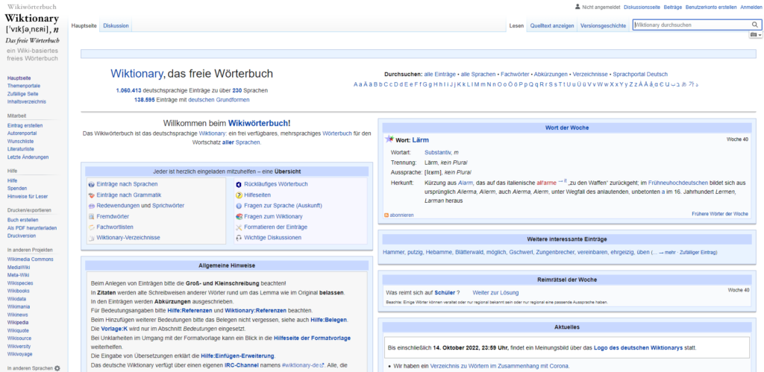Open Frühneuhochdeutschen link in Herkunft
The width and height of the screenshot is (764, 372).
(677, 183)
